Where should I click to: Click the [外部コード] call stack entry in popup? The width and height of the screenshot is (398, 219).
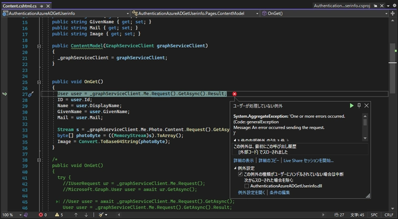tap(263, 152)
